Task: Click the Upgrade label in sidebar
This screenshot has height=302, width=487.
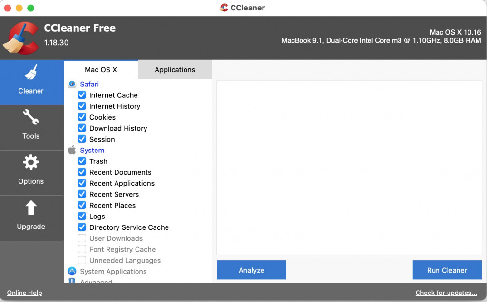Action: click(x=31, y=226)
